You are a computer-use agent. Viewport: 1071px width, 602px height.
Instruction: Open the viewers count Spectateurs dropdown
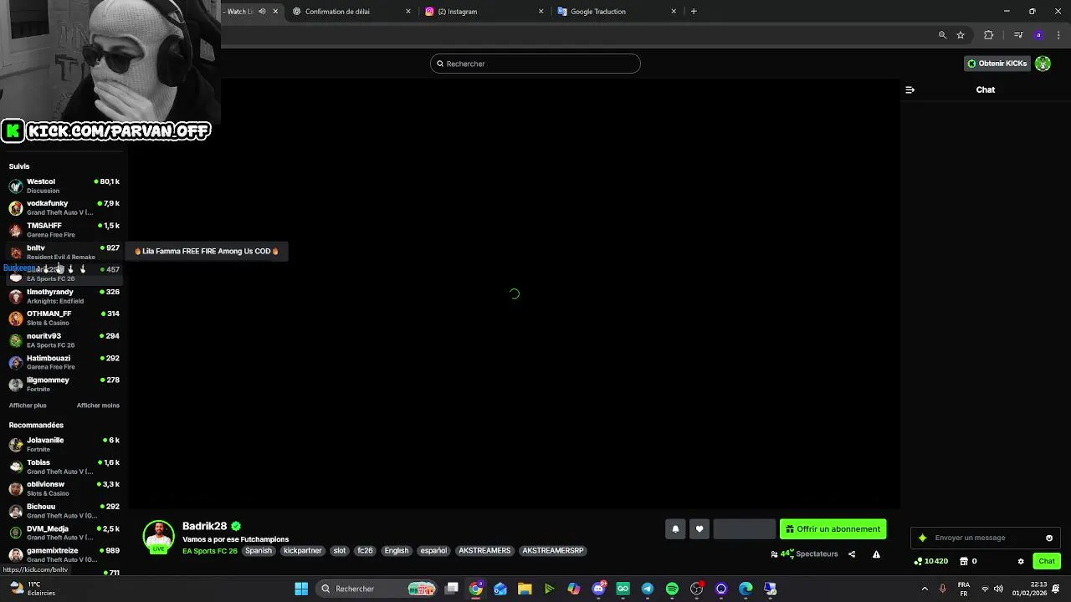pos(804,554)
